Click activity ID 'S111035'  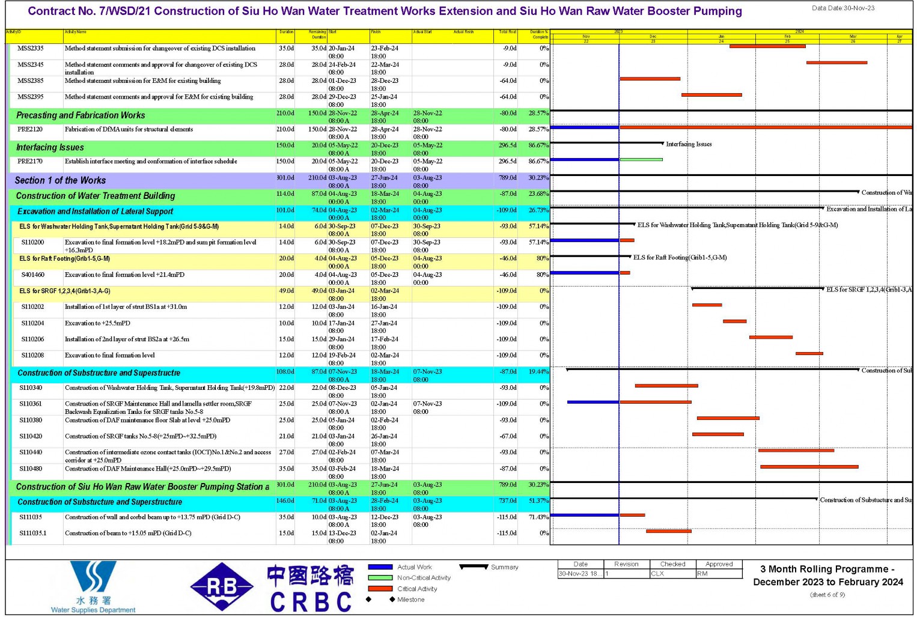pos(31,517)
